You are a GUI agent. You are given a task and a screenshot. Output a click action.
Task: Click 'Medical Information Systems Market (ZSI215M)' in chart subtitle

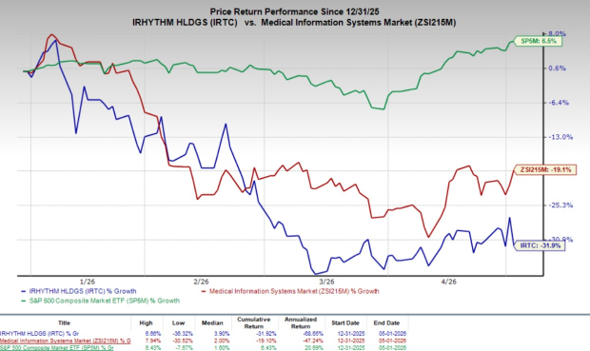pos(358,23)
